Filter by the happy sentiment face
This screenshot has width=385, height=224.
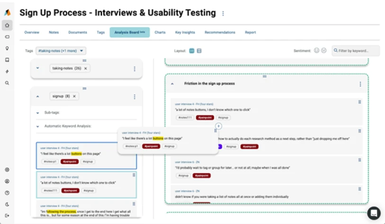tap(316, 51)
